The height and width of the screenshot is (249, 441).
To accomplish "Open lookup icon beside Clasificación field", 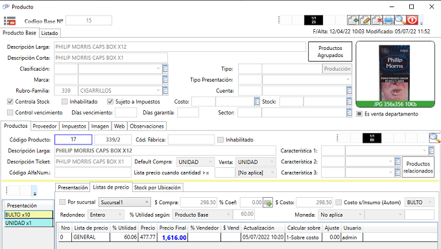I will pyautogui.click(x=165, y=69).
